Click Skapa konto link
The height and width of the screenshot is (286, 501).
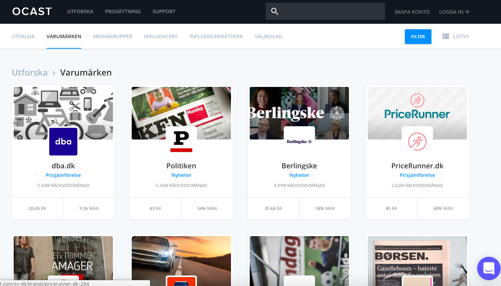[x=412, y=12]
